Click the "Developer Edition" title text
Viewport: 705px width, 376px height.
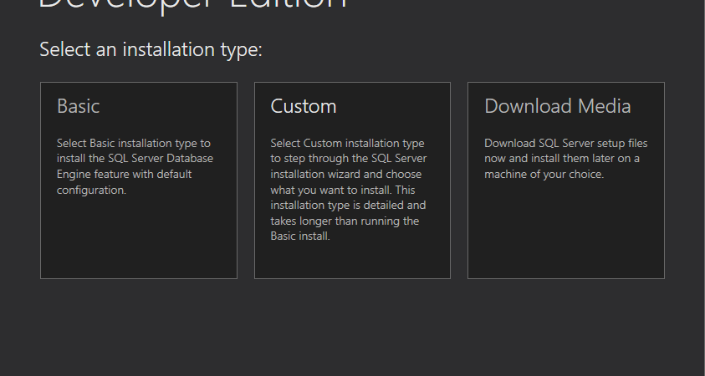pyautogui.click(x=192, y=5)
